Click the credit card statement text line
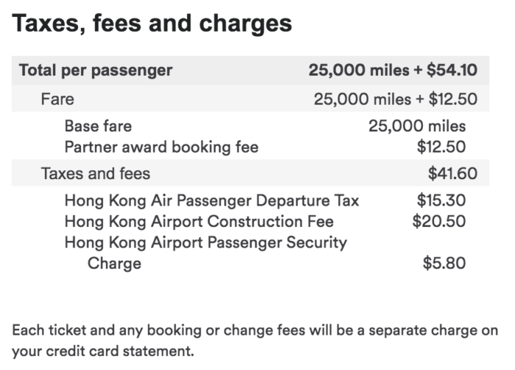This screenshot has height=370, width=515. [x=103, y=352]
